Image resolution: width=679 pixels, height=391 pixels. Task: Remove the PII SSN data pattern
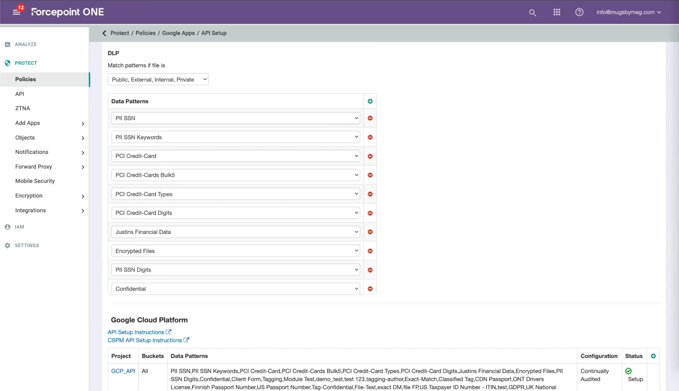[x=370, y=118]
